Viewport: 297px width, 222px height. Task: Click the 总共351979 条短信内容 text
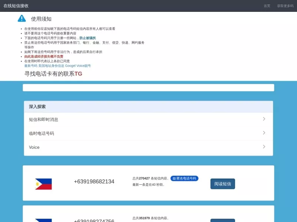(x=151, y=218)
